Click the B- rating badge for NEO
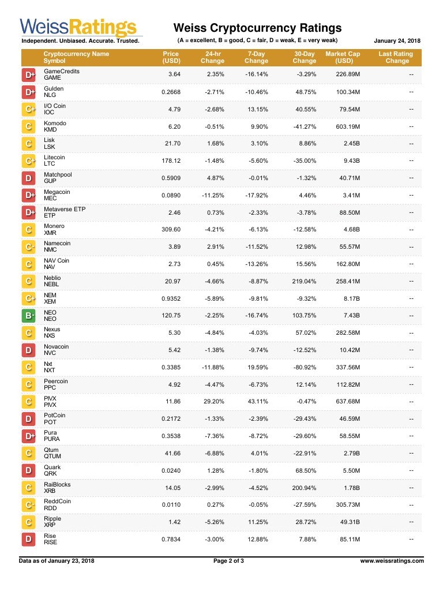 29,316
